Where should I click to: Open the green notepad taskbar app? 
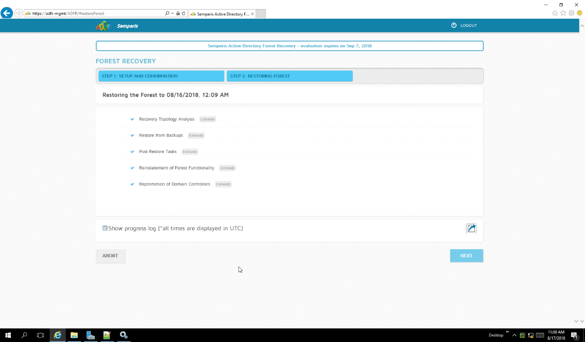(x=107, y=335)
